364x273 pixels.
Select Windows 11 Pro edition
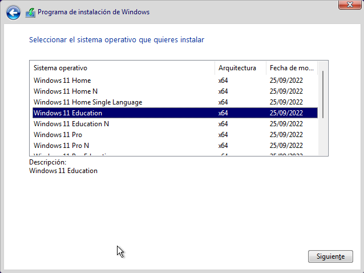click(x=58, y=135)
